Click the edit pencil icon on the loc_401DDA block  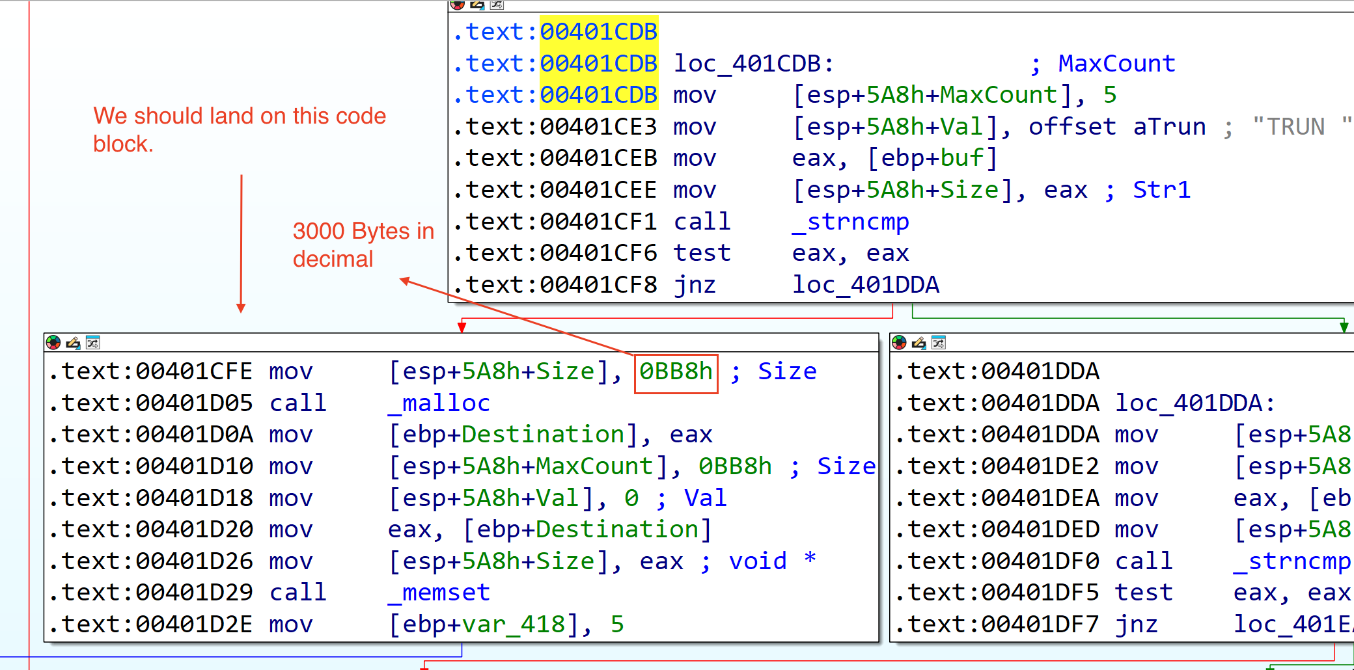[919, 343]
